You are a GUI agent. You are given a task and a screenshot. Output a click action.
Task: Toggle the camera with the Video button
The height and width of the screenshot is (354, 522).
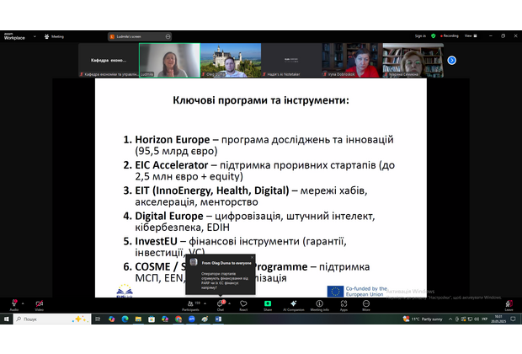39,304
